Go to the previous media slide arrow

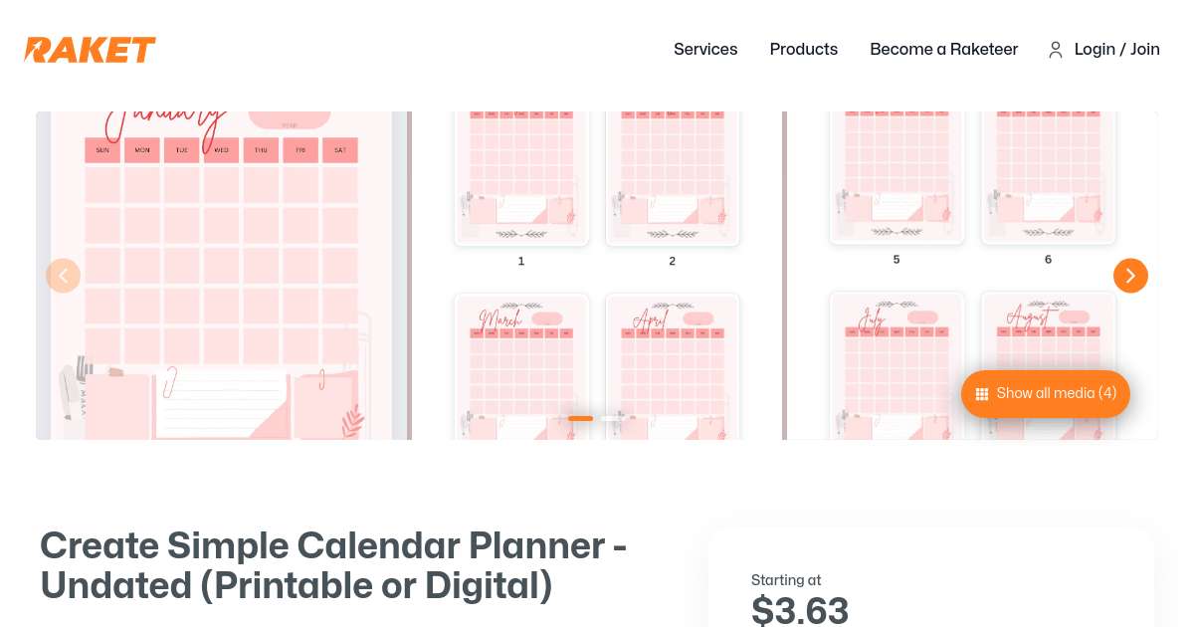pos(63,276)
